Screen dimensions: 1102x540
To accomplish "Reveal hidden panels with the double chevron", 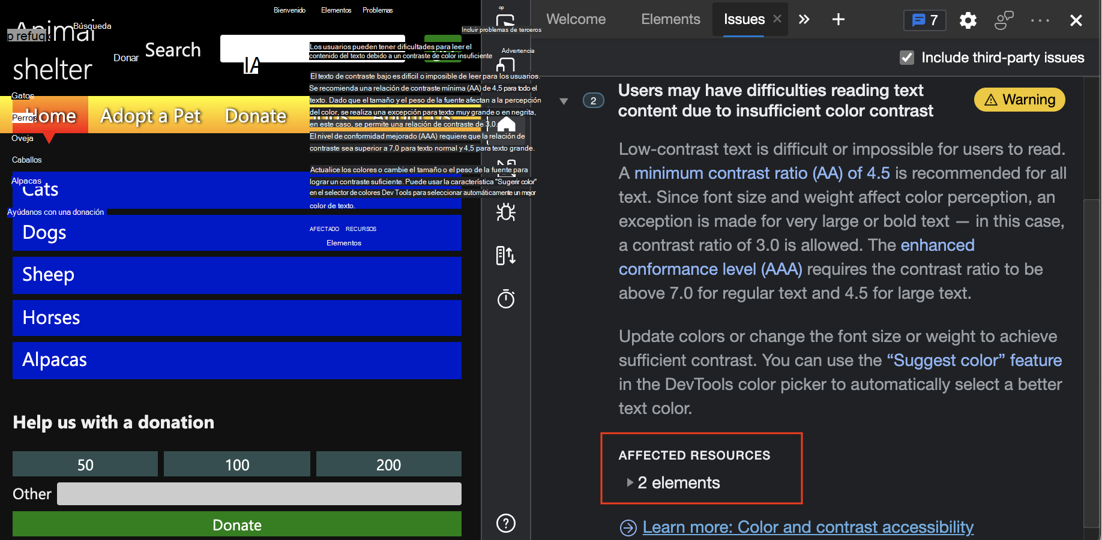I will coord(804,19).
